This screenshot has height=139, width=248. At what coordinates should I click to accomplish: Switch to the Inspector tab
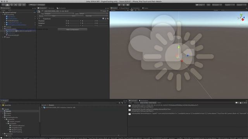click(42, 8)
